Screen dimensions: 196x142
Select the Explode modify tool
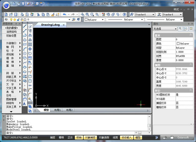[30, 99]
